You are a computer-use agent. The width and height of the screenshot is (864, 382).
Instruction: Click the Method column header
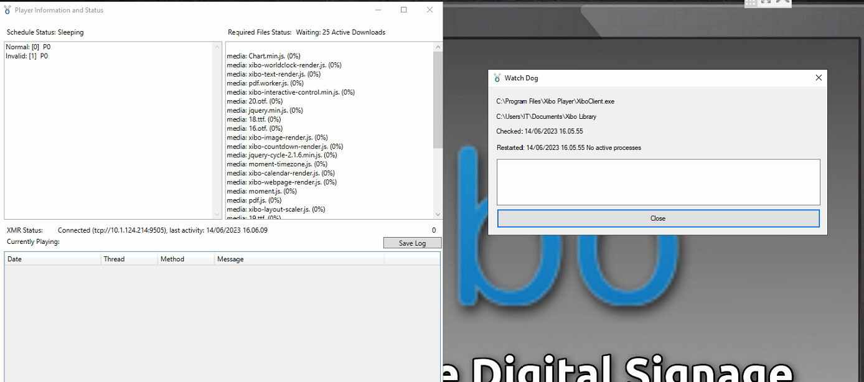click(186, 259)
